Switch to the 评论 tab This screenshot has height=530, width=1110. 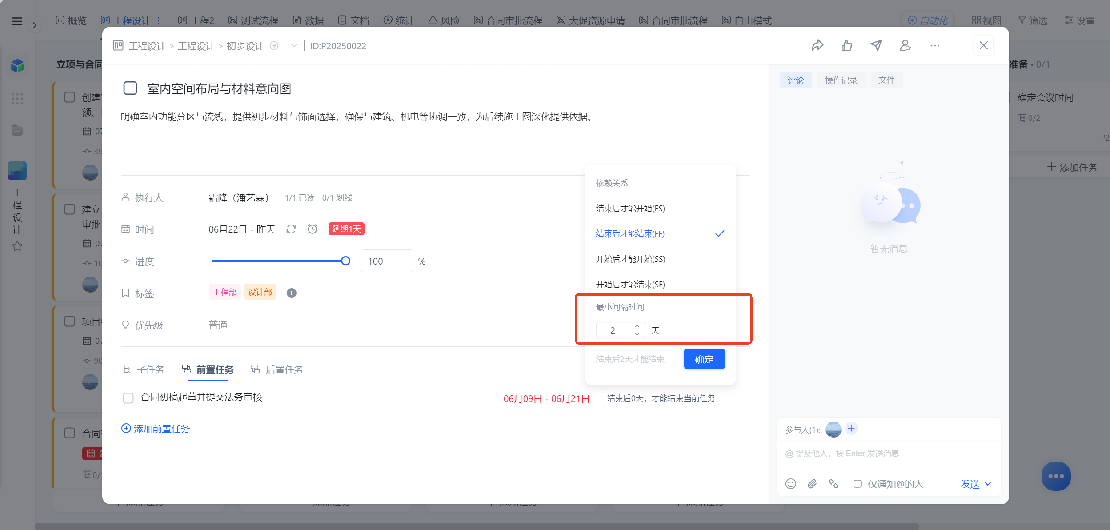pyautogui.click(x=796, y=80)
